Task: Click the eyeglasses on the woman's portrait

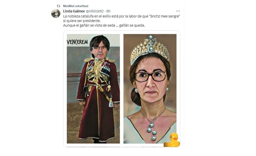Action: click(x=150, y=76)
